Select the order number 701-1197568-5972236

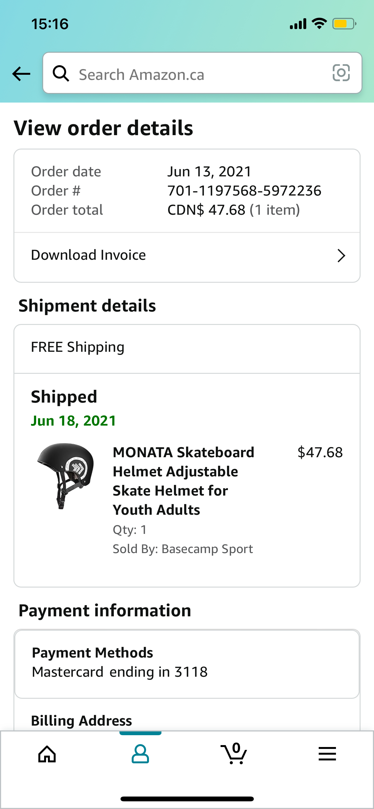point(245,191)
